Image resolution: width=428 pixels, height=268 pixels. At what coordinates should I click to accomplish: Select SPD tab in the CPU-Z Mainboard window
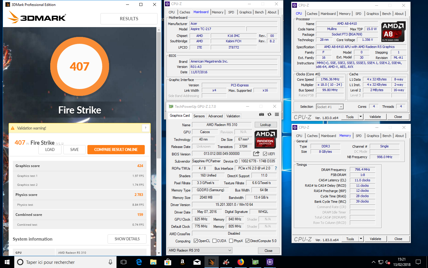231,12
